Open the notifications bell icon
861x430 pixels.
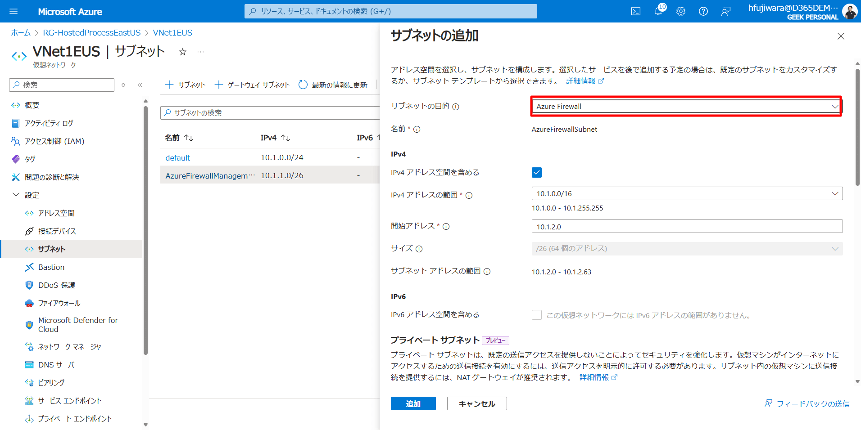[x=658, y=11]
